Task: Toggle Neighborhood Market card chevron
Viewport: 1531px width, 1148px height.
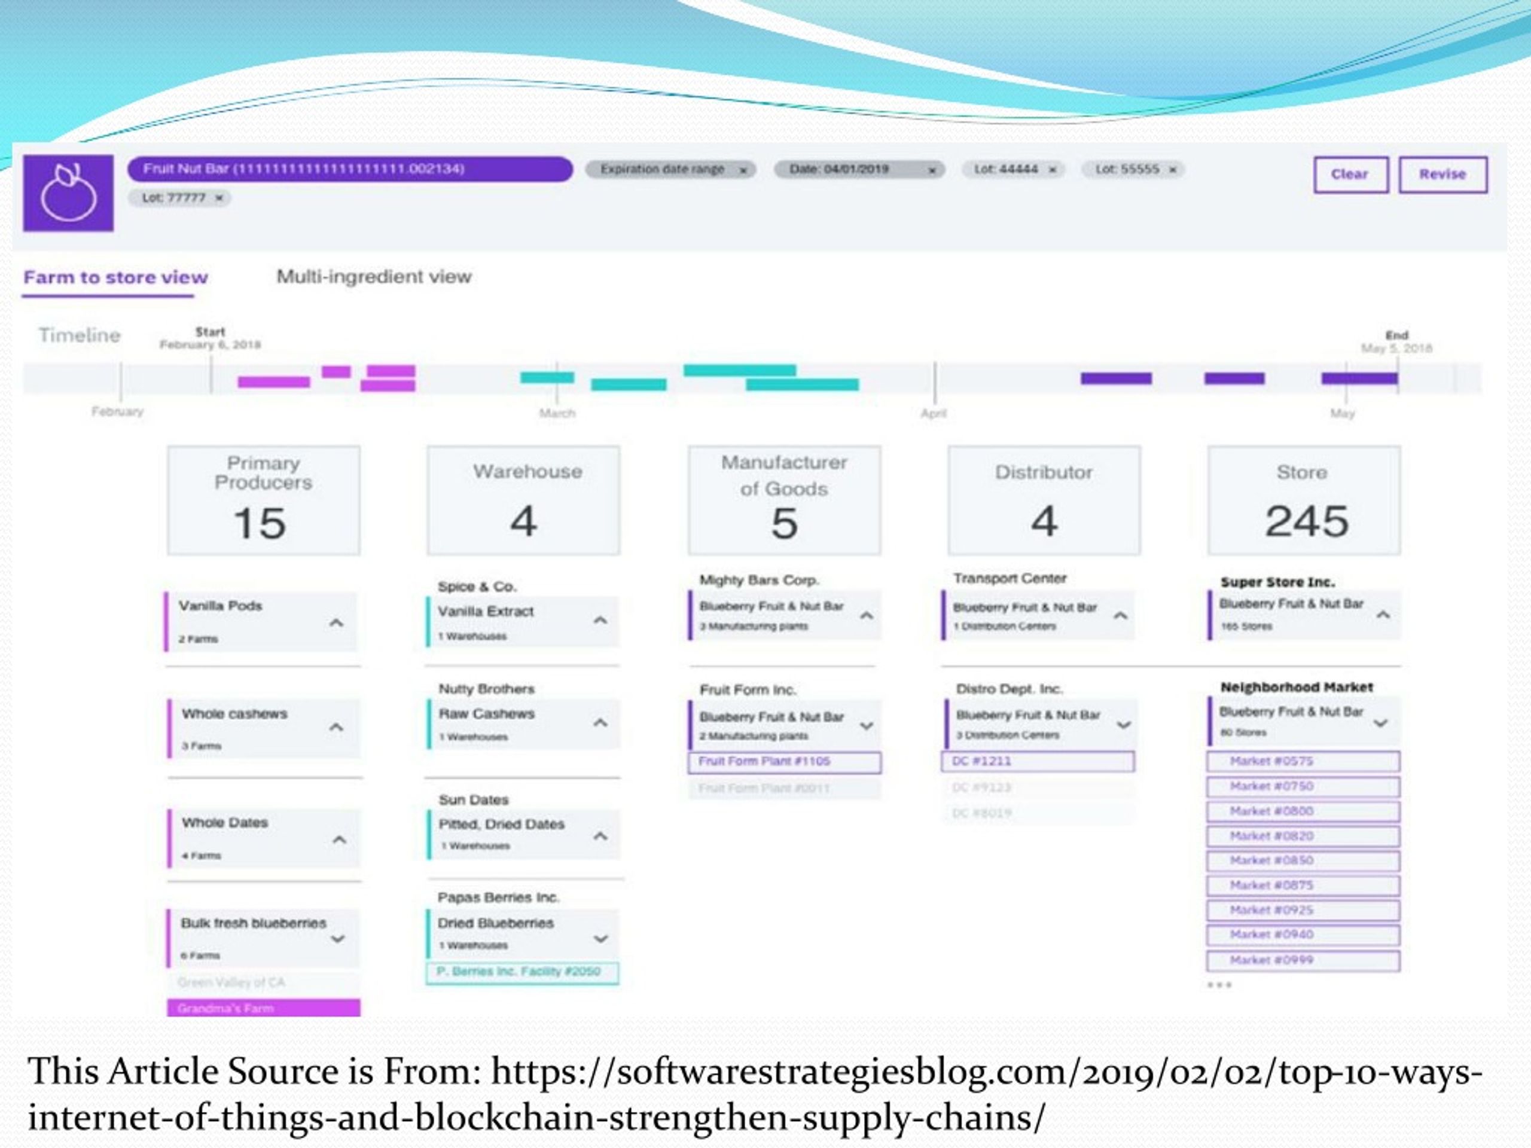Action: [x=1381, y=723]
